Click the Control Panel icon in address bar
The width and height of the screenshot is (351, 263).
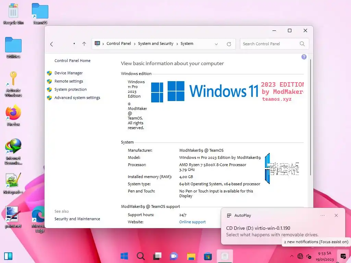coord(97,43)
